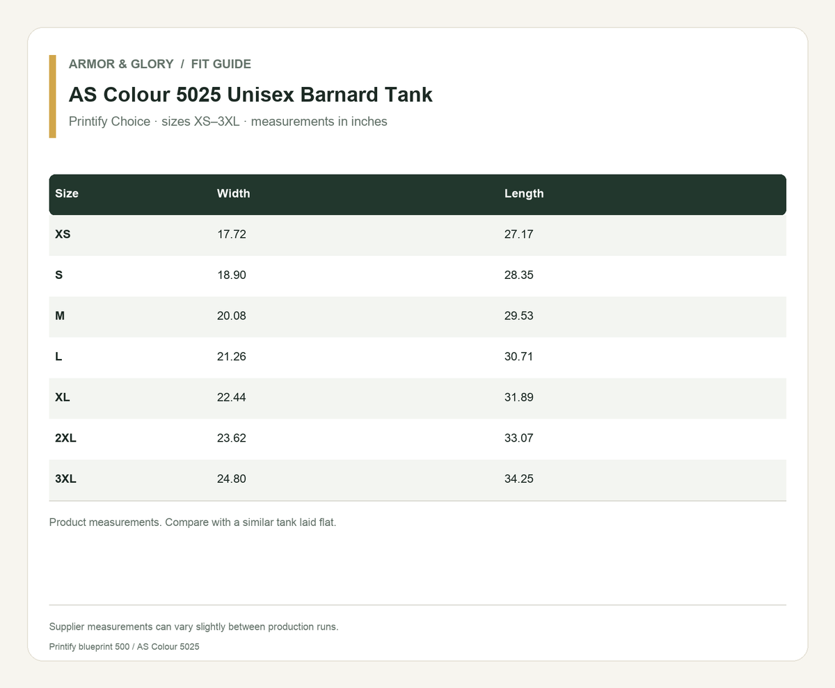835x688 pixels.
Task: Click the length value 31.89
Action: [x=519, y=398]
